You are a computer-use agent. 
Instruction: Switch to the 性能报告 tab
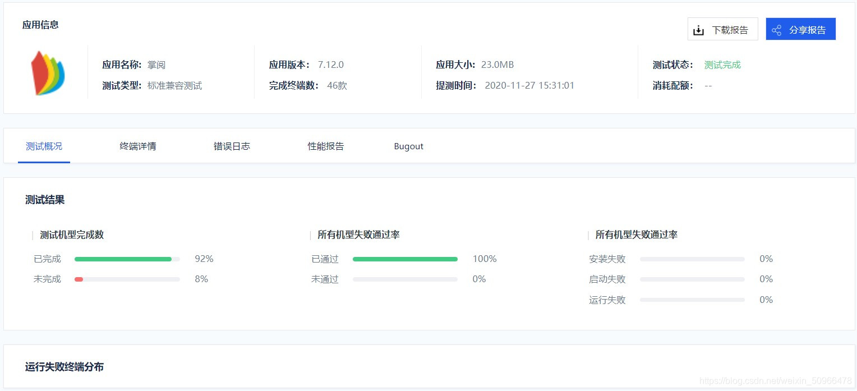326,146
